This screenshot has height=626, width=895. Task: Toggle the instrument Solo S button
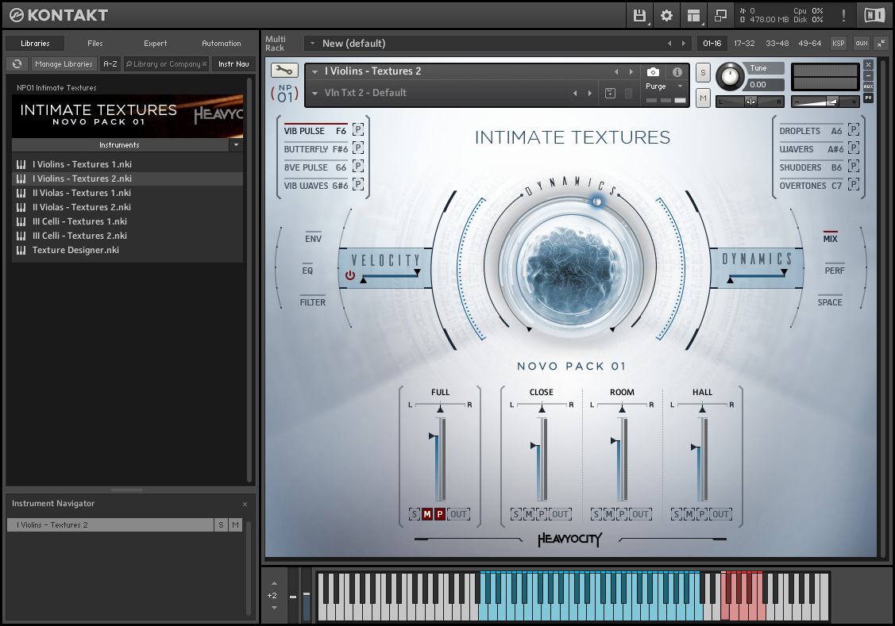click(703, 73)
